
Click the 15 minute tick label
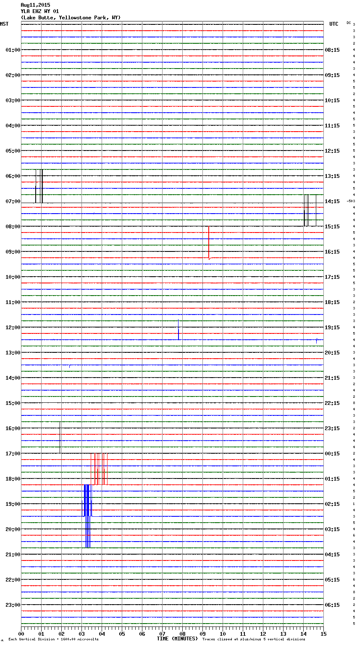point(323,634)
